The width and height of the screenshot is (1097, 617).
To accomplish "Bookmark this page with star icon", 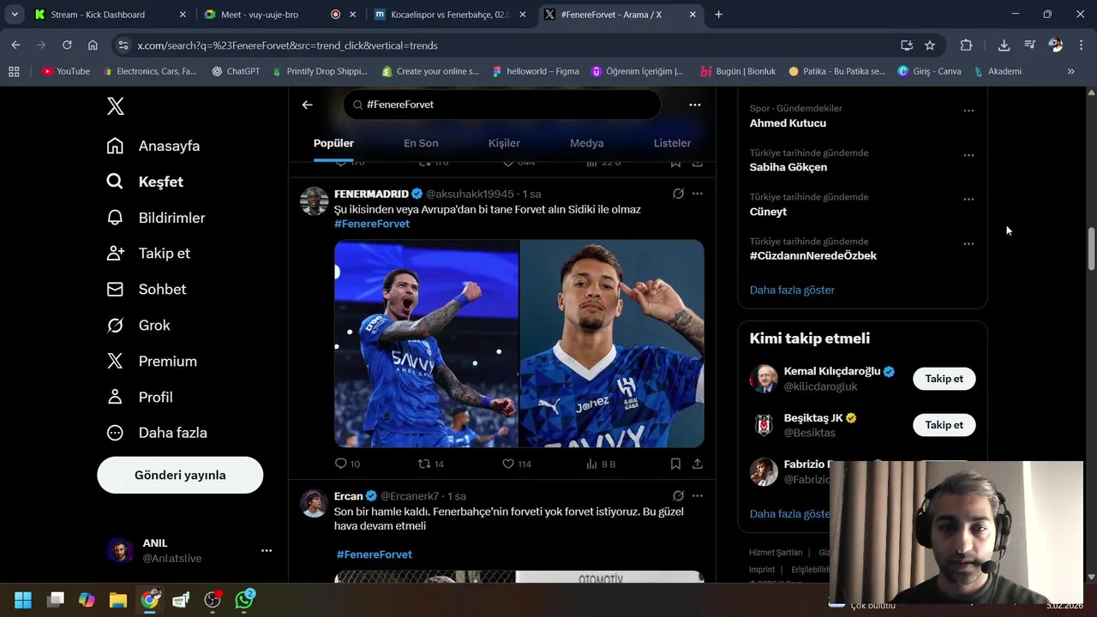I will 930,45.
